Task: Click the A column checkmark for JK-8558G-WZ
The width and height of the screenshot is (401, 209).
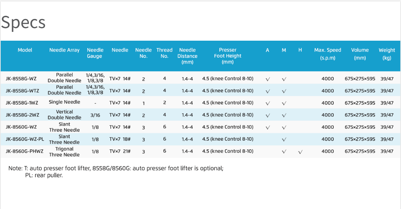Action: pyautogui.click(x=267, y=79)
